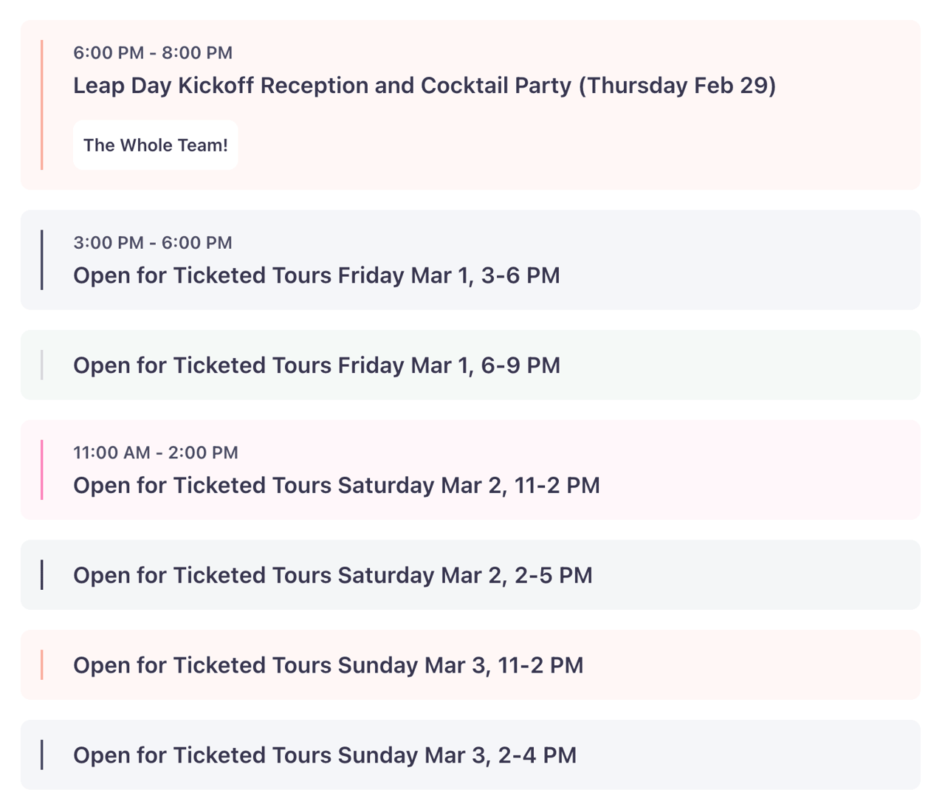Viewport: 945px width, 801px height.
Task: Click the pink accent bar on Saturday 11-2 PM card
Action: pos(42,470)
